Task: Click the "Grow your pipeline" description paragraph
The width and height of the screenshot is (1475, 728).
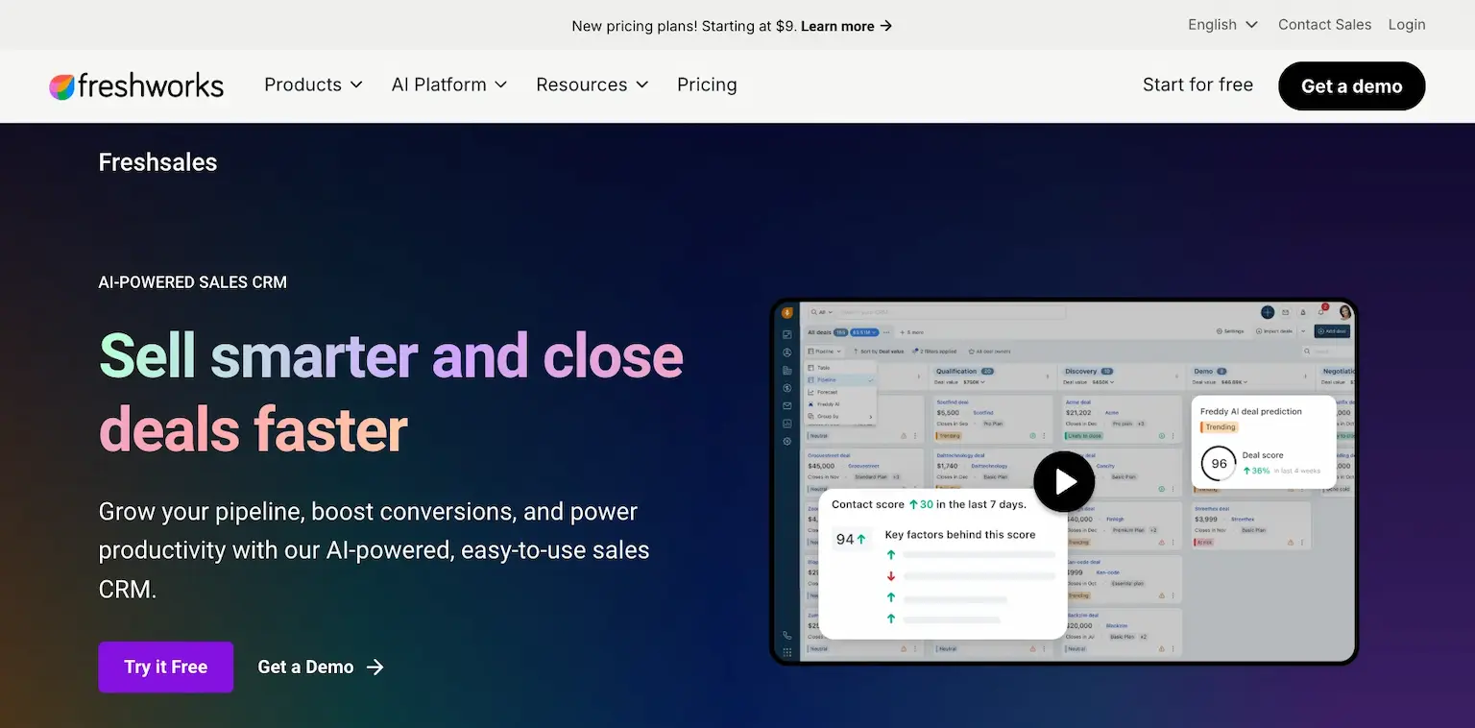Action: click(375, 550)
